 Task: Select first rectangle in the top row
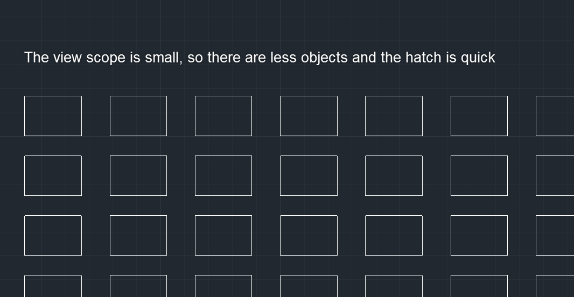pos(53,116)
